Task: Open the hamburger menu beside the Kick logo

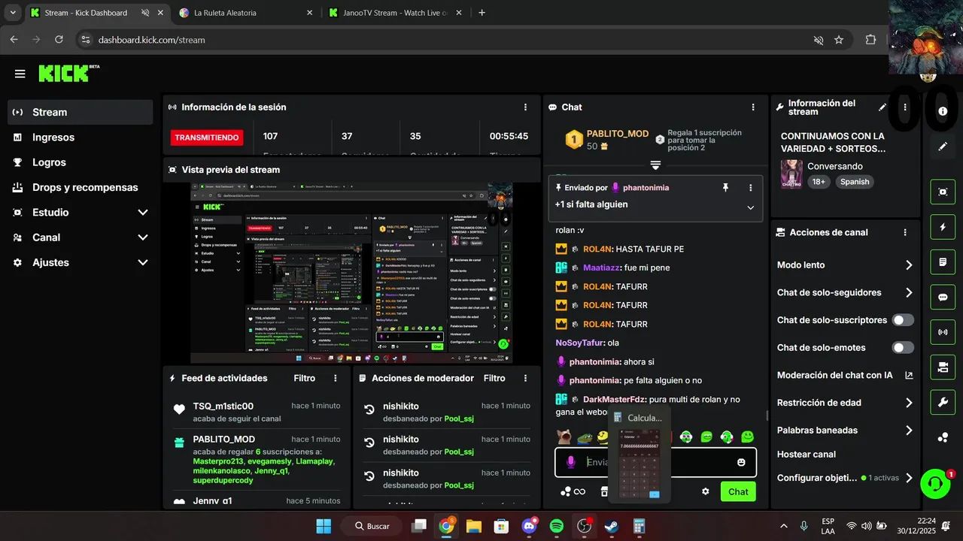Action: [x=20, y=74]
